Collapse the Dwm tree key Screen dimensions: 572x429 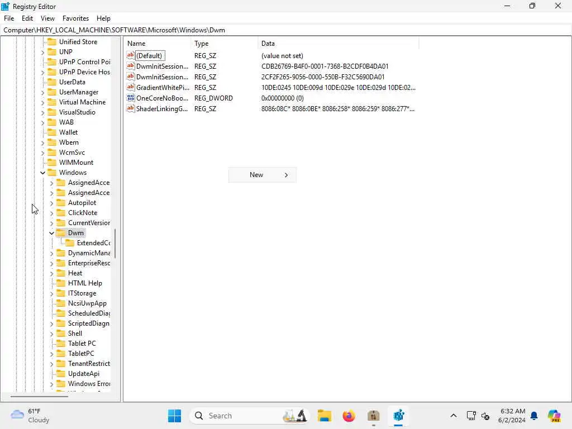[51, 233]
